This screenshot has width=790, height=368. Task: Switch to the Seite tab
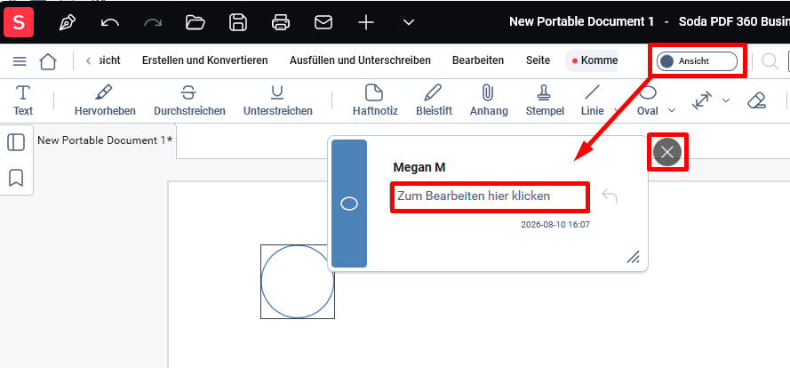click(539, 60)
